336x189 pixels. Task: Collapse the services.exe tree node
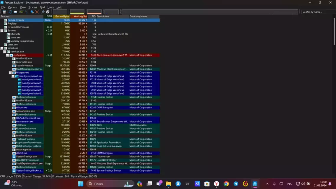5,52
